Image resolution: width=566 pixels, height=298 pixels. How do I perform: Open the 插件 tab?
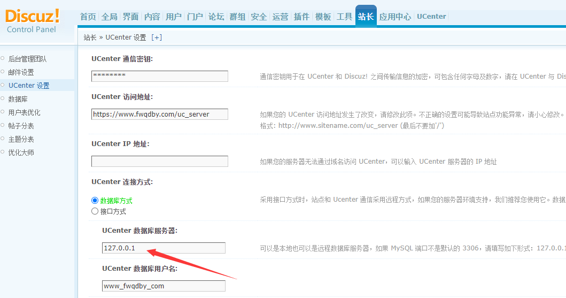tap(301, 17)
